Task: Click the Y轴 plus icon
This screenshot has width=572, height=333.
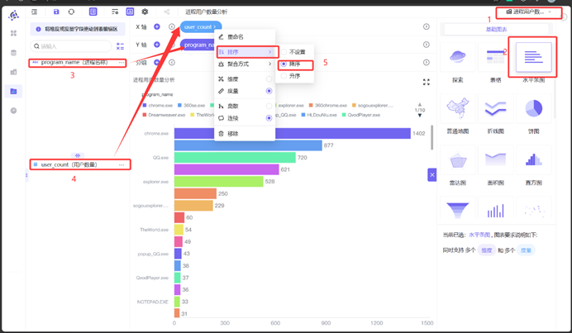Action: coord(157,45)
